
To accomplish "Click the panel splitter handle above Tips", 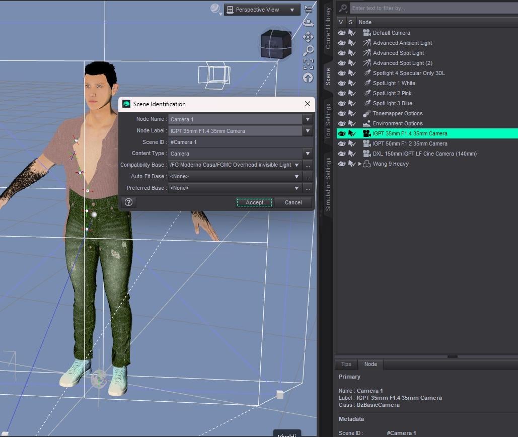I will pos(452,357).
